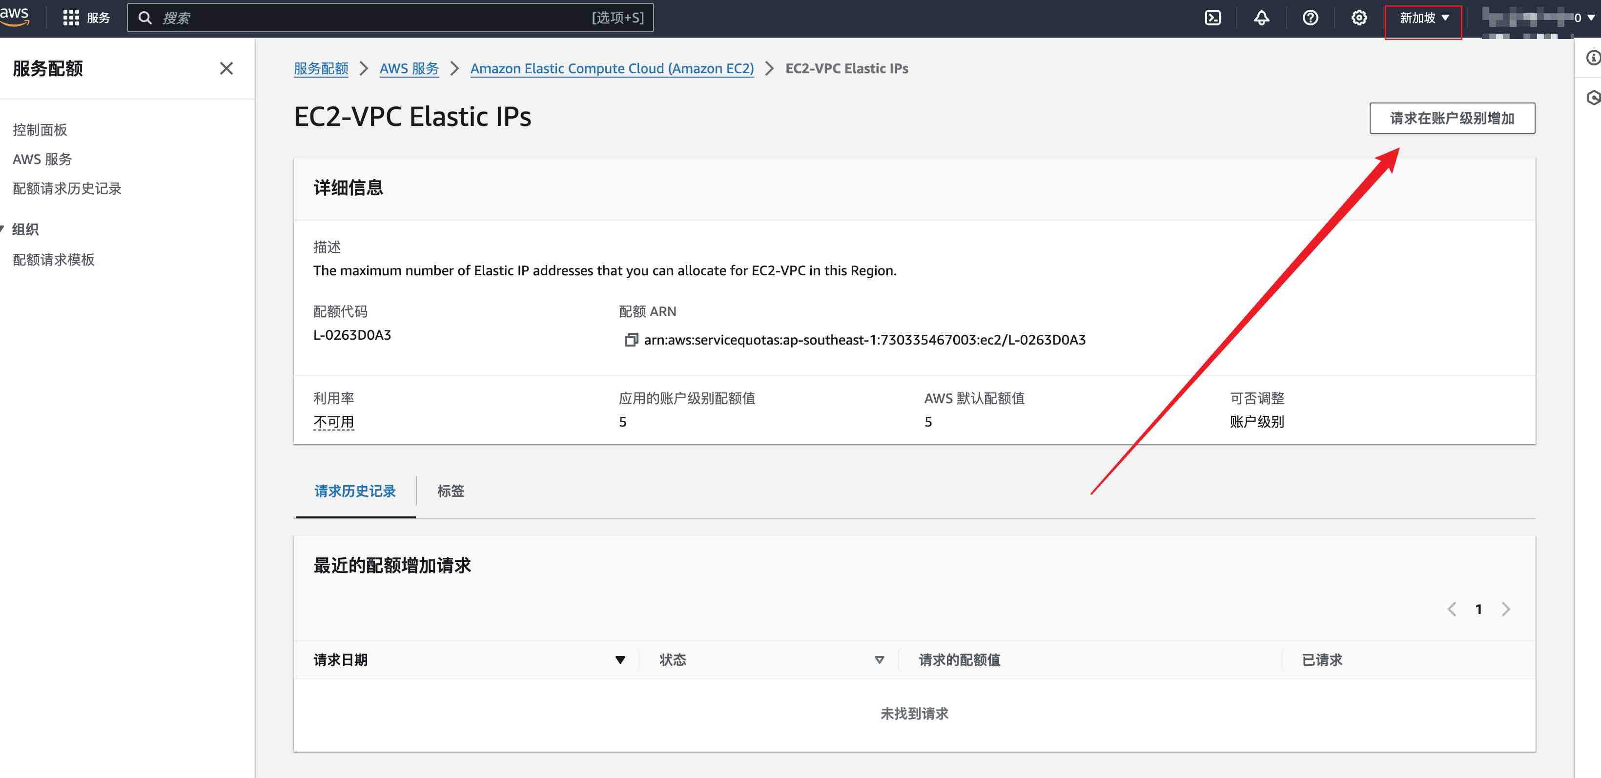Switch to the 请求历史记录 tab

tap(355, 491)
